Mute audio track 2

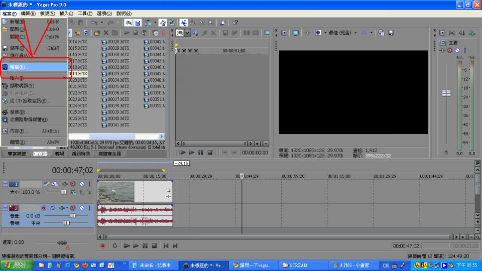click(x=81, y=208)
